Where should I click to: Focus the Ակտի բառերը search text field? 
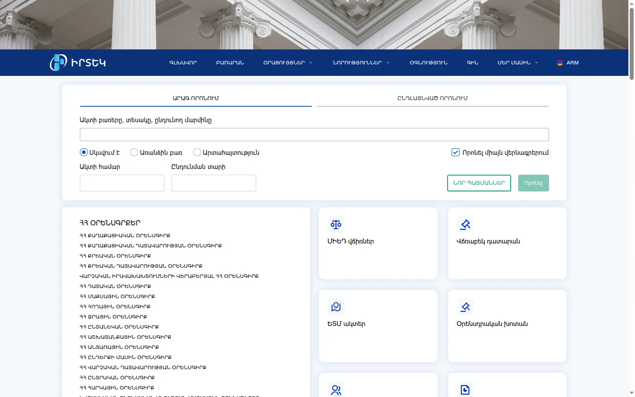[x=314, y=135]
